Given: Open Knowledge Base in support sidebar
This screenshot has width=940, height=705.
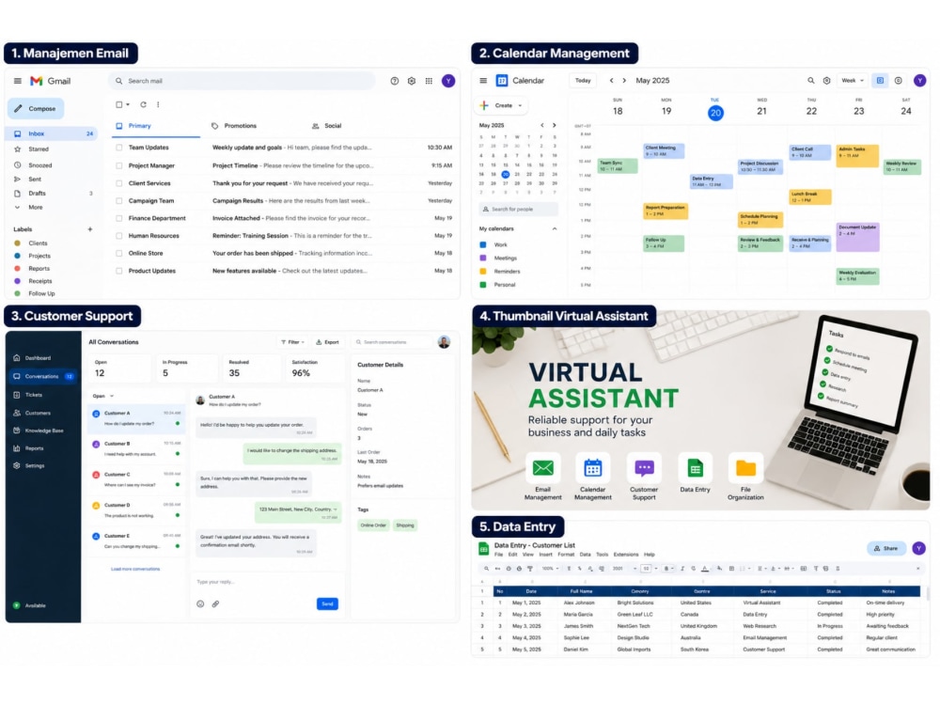Looking at the screenshot, I should (x=44, y=431).
